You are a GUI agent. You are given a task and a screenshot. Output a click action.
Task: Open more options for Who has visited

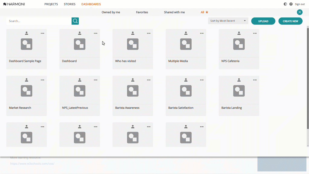pos(148,33)
